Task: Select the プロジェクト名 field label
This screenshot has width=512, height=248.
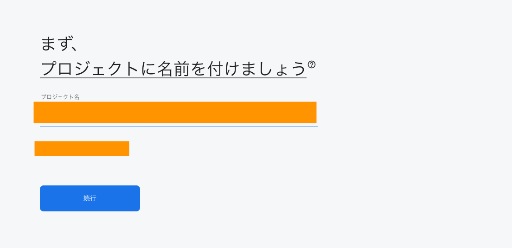Action: click(60, 97)
